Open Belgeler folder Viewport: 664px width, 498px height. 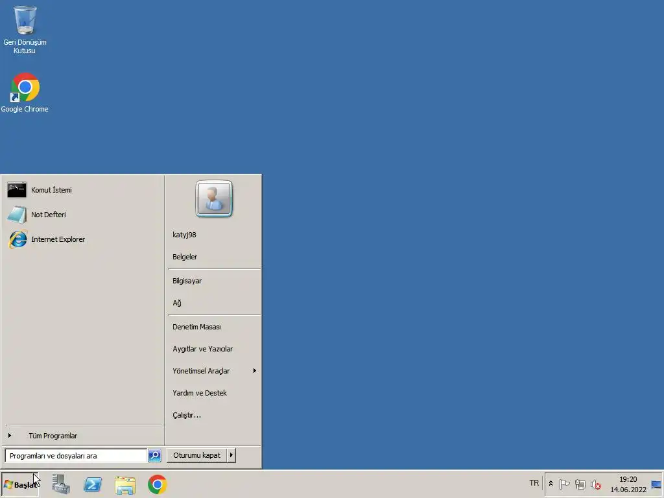click(214, 257)
